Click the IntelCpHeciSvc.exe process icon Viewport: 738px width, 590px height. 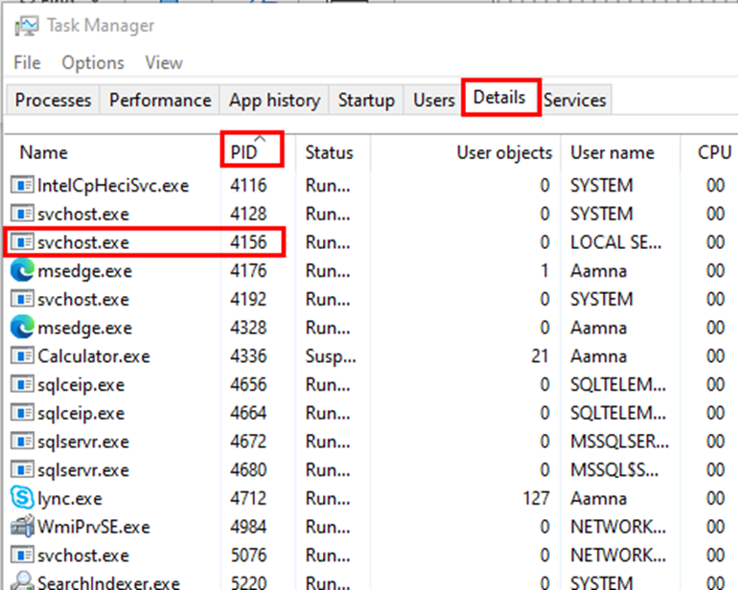pos(22,185)
